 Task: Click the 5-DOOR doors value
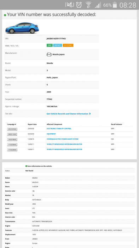35,187
